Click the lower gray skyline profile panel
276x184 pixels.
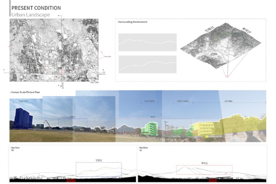[147, 64]
